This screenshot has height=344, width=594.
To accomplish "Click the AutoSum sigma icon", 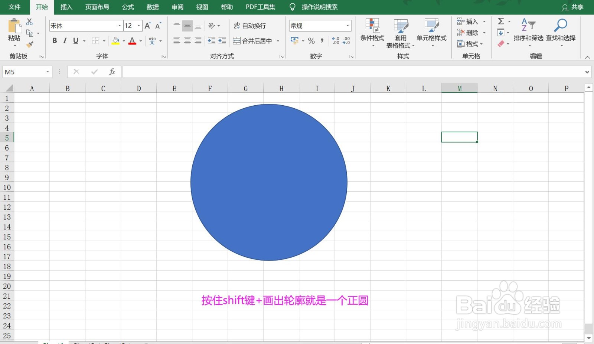I will point(501,21).
